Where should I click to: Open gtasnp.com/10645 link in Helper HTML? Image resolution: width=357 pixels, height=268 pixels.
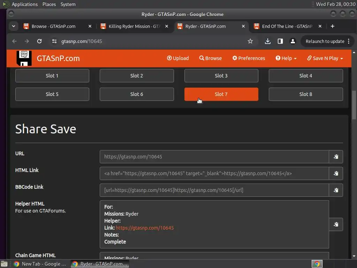145,228
